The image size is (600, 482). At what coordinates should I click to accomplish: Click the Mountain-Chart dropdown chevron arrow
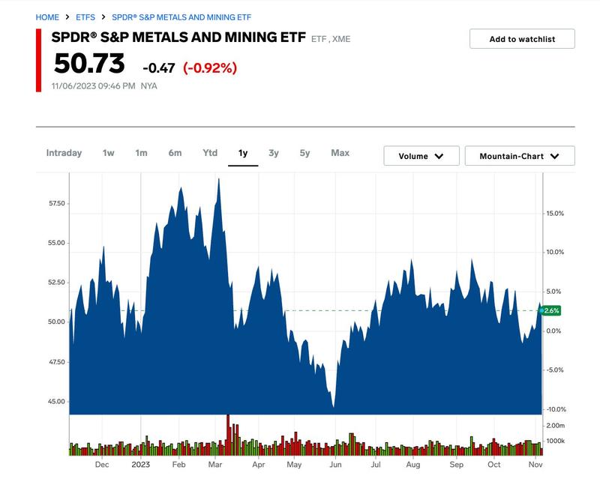tap(554, 156)
